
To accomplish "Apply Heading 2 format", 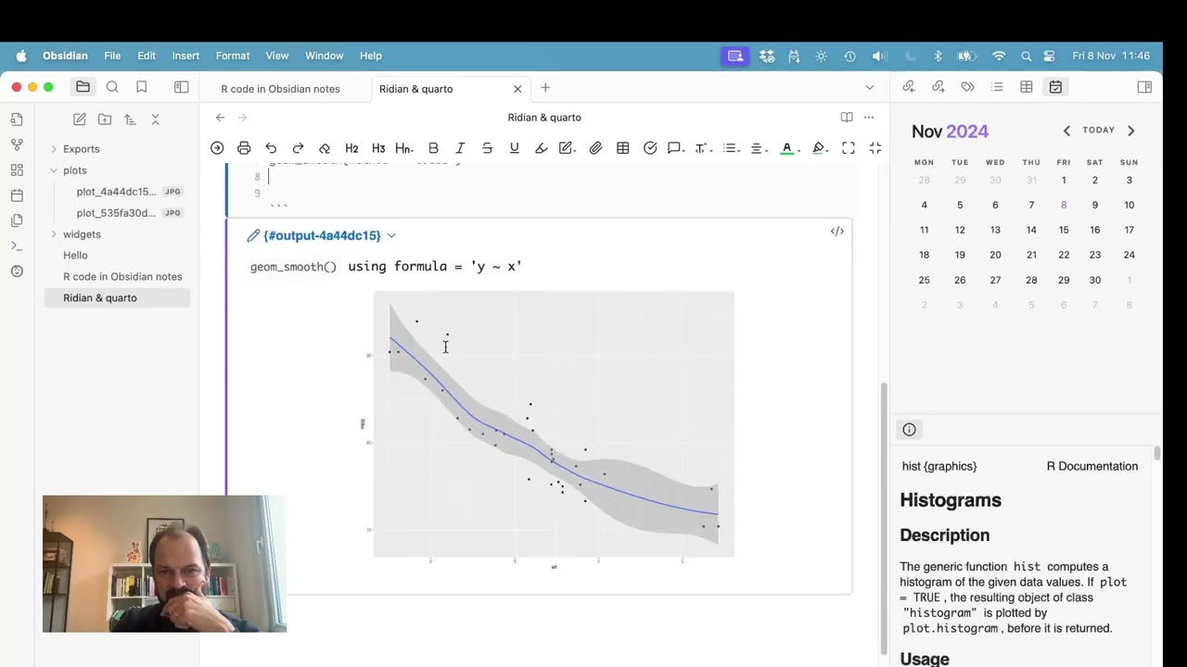I will pos(351,148).
